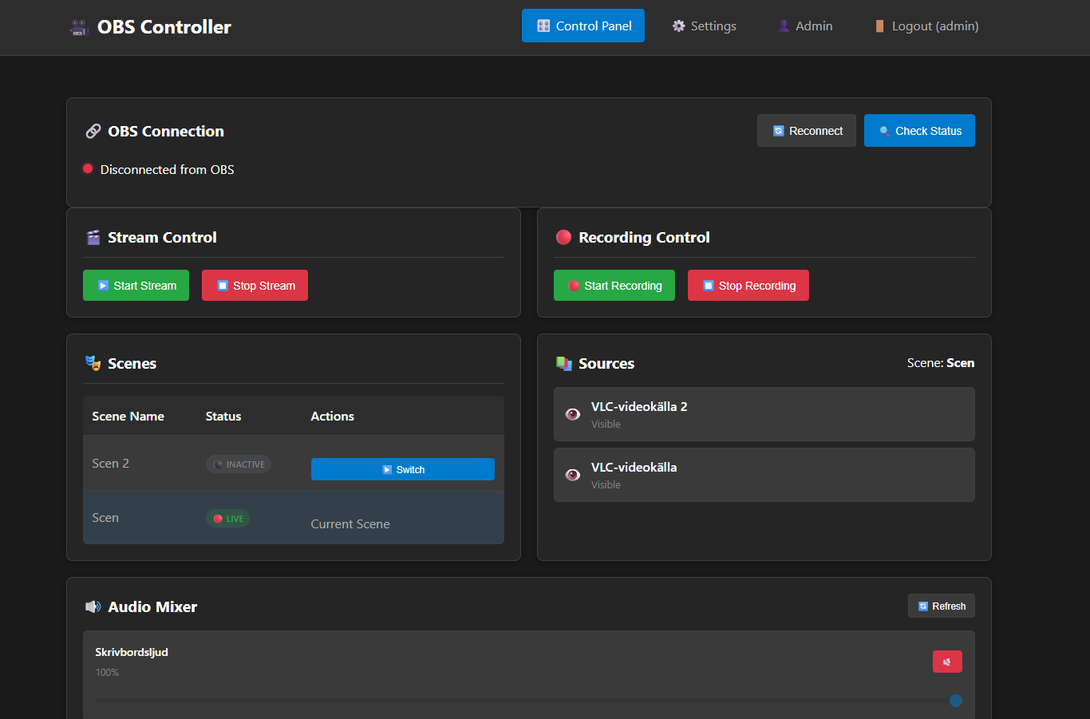Image resolution: width=1090 pixels, height=719 pixels.
Task: Click the Skrivbordsljud volume slider handle
Action: [x=956, y=701]
